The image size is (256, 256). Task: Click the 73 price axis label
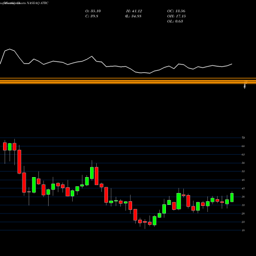pos(243,138)
